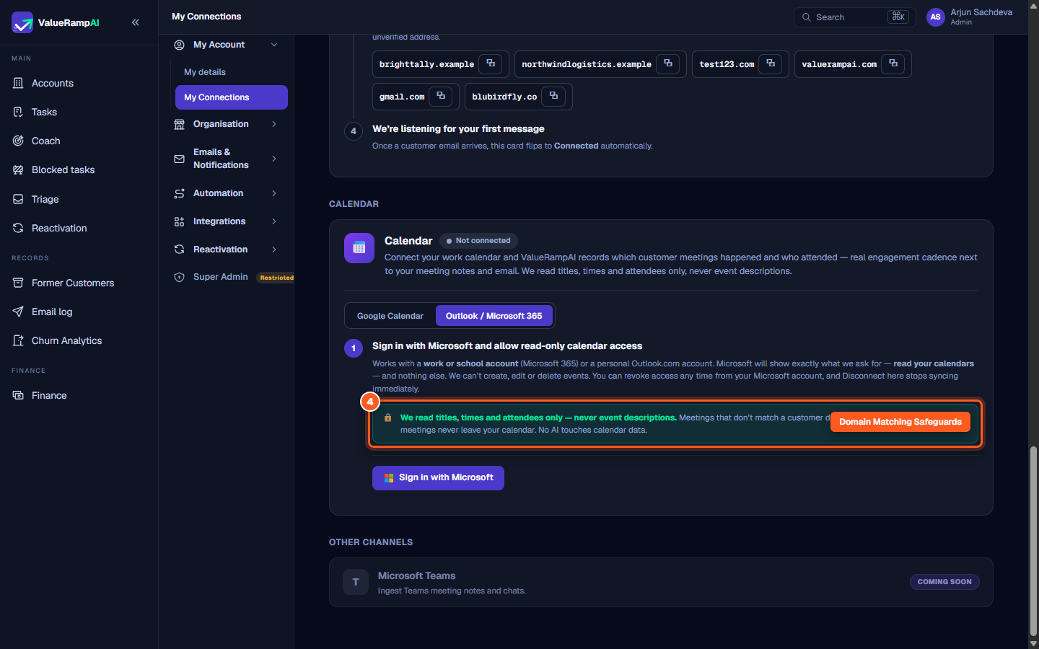Viewport: 1039px width, 649px height.
Task: Expand Emails & Notifications section
Action: point(227,159)
